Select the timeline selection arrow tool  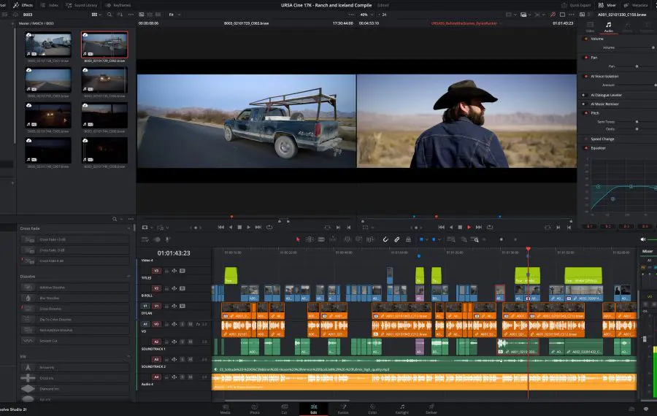click(298, 239)
